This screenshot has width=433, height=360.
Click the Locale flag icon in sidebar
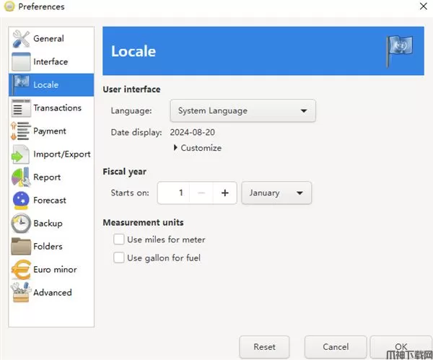pos(21,84)
